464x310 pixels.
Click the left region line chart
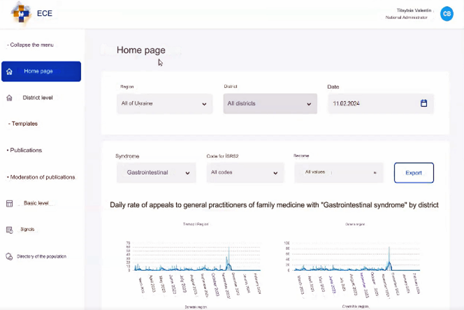(x=191, y=258)
